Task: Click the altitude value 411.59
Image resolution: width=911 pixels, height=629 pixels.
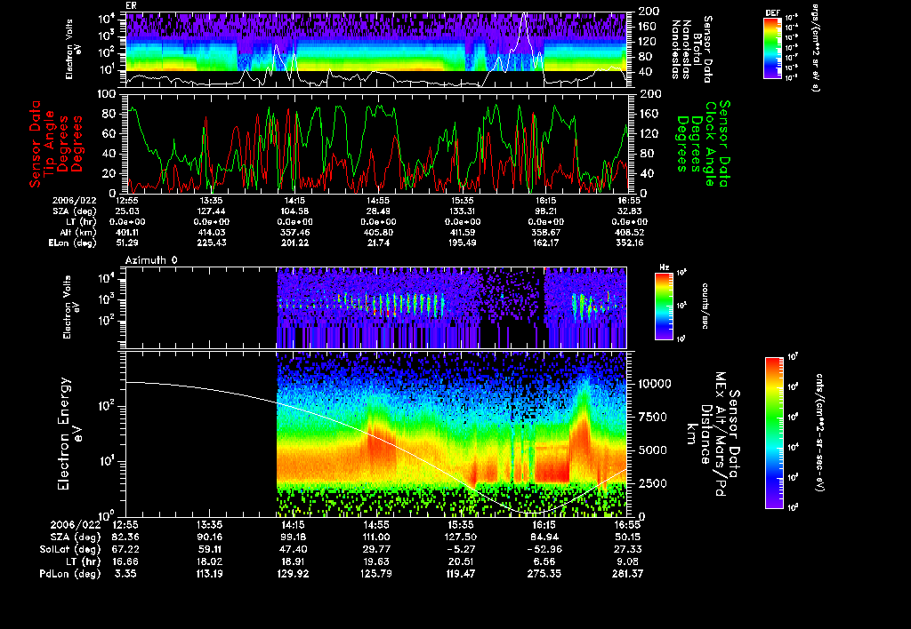Action: tap(463, 233)
